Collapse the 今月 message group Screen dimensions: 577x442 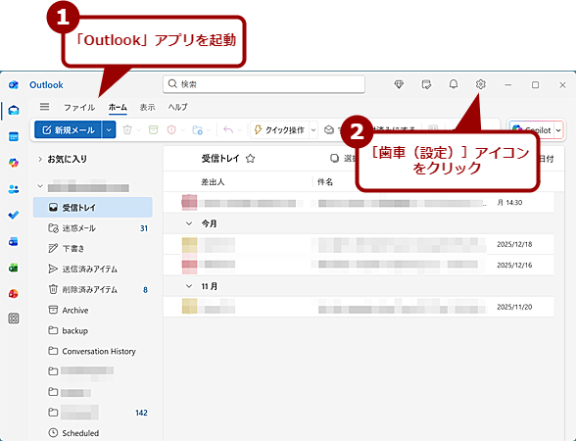[189, 223]
